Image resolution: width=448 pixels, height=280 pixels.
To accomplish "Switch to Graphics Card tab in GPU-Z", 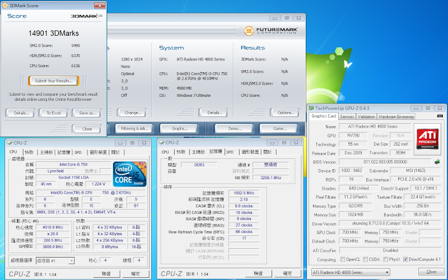I will 324,116.
